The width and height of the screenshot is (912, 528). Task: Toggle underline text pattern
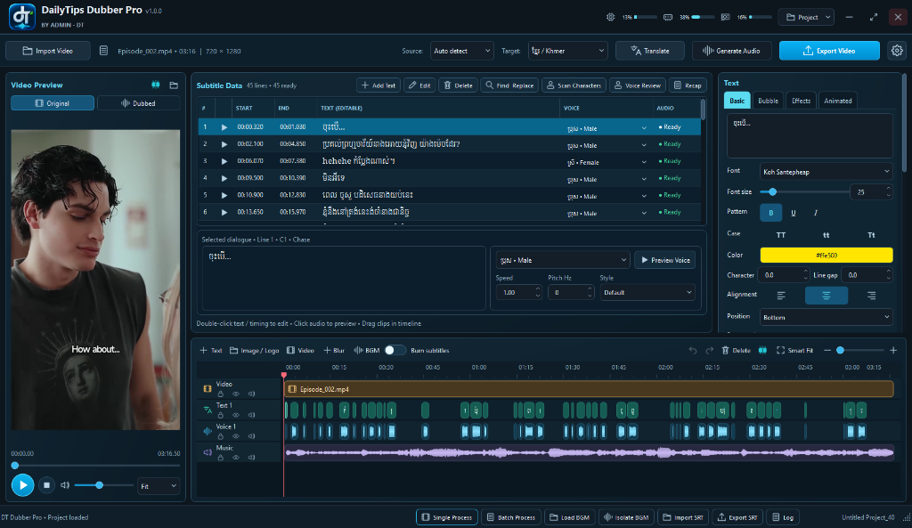click(x=794, y=213)
